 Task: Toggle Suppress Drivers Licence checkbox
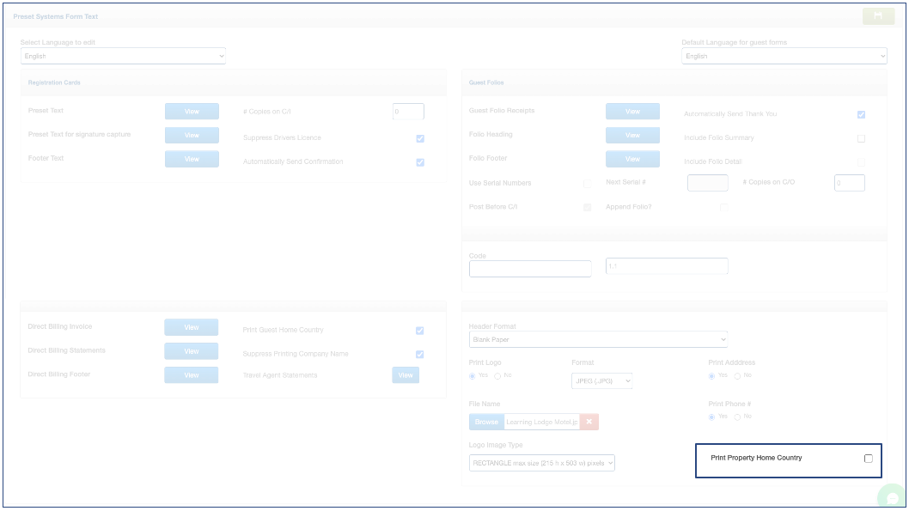coord(420,138)
